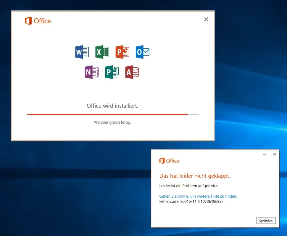Screen dimensions: 287x236
Task: Click 'Leider ist ein Problem aufgetreten.' text
Action: point(189,186)
